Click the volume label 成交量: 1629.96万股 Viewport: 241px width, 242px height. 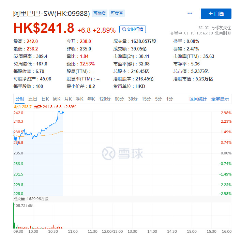[x=31, y=199]
